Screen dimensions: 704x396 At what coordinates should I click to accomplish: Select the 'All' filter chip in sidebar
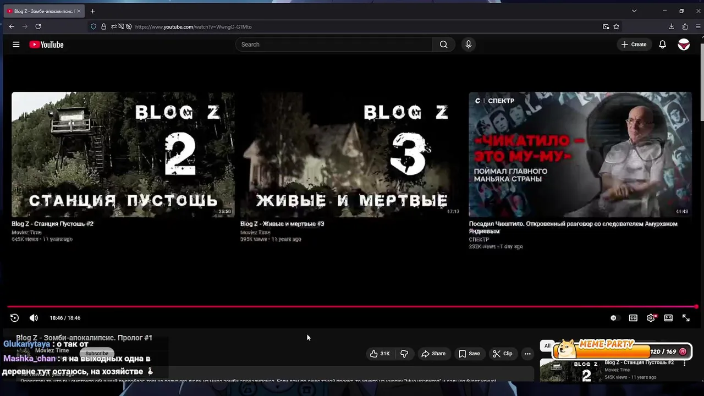point(547,346)
